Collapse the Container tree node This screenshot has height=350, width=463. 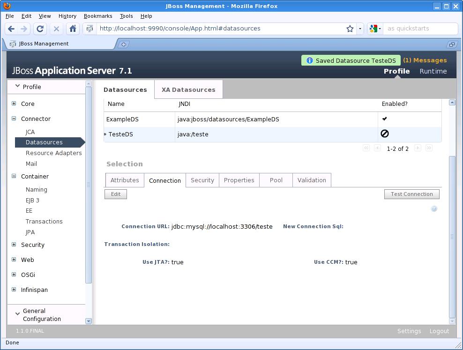14,176
